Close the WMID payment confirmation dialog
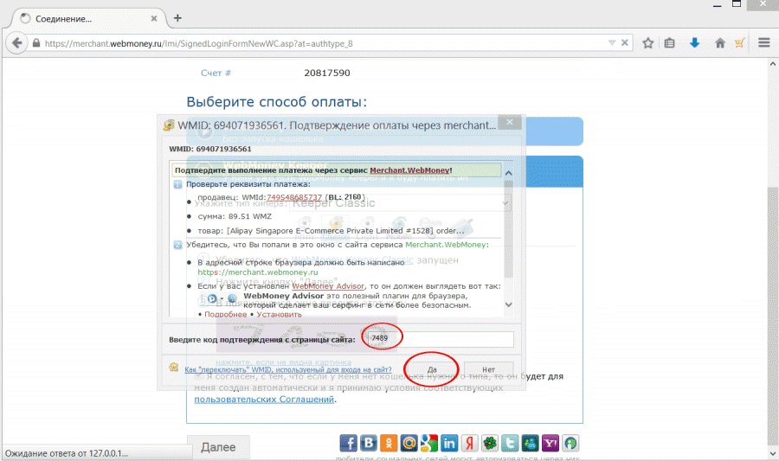 [510, 122]
